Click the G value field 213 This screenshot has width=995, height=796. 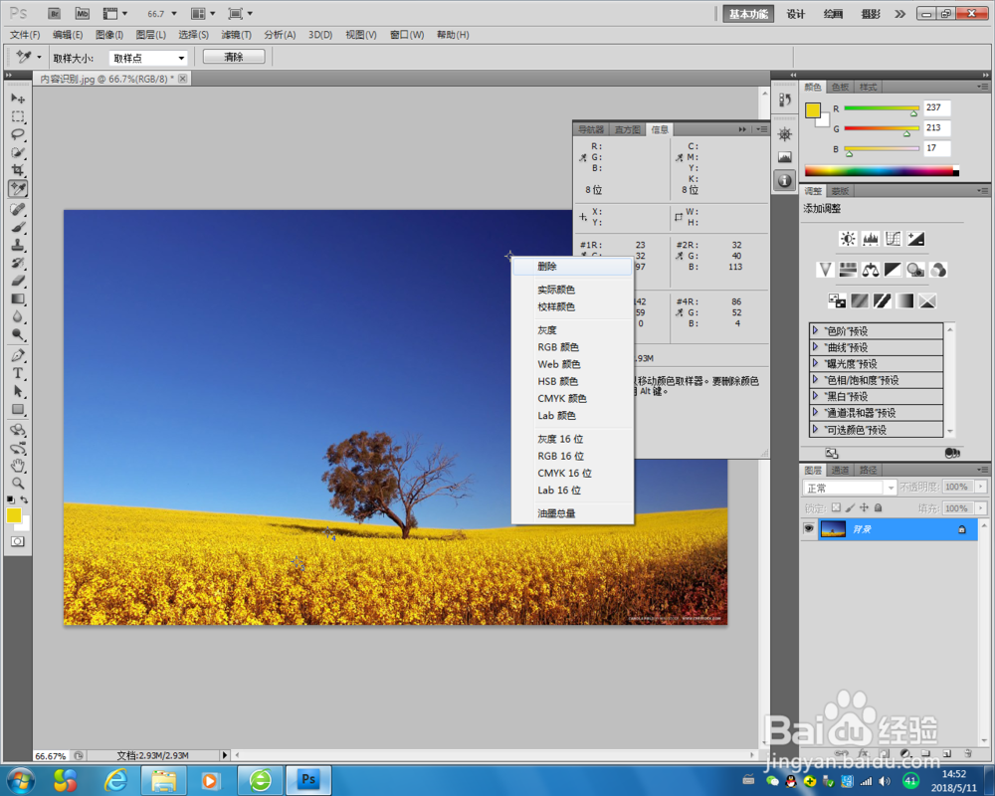[936, 128]
